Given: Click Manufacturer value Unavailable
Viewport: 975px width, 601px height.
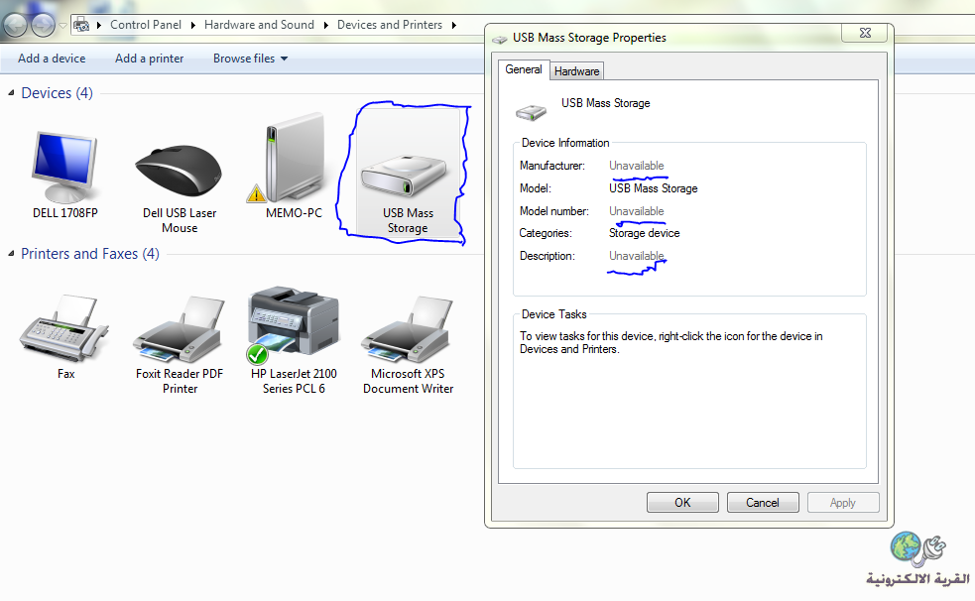Looking at the screenshot, I should (x=636, y=166).
